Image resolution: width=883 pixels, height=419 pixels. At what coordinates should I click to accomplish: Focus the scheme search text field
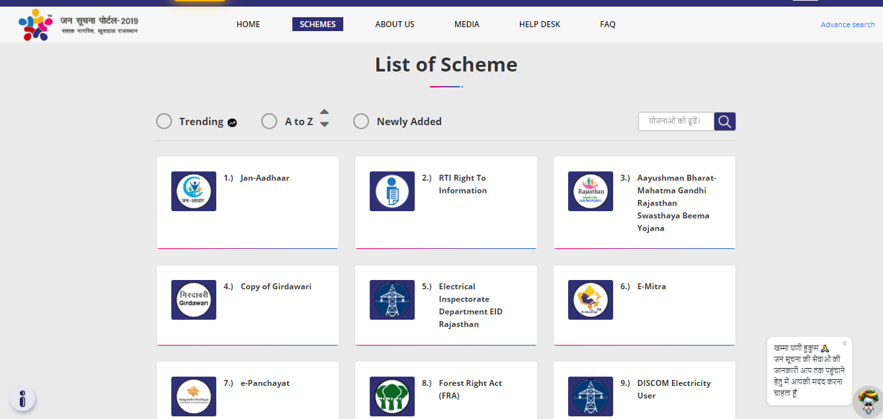pos(675,122)
